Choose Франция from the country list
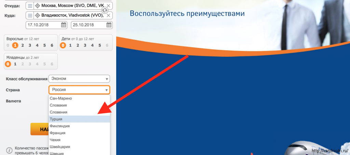The width and height of the screenshot is (350, 155). click(x=79, y=133)
